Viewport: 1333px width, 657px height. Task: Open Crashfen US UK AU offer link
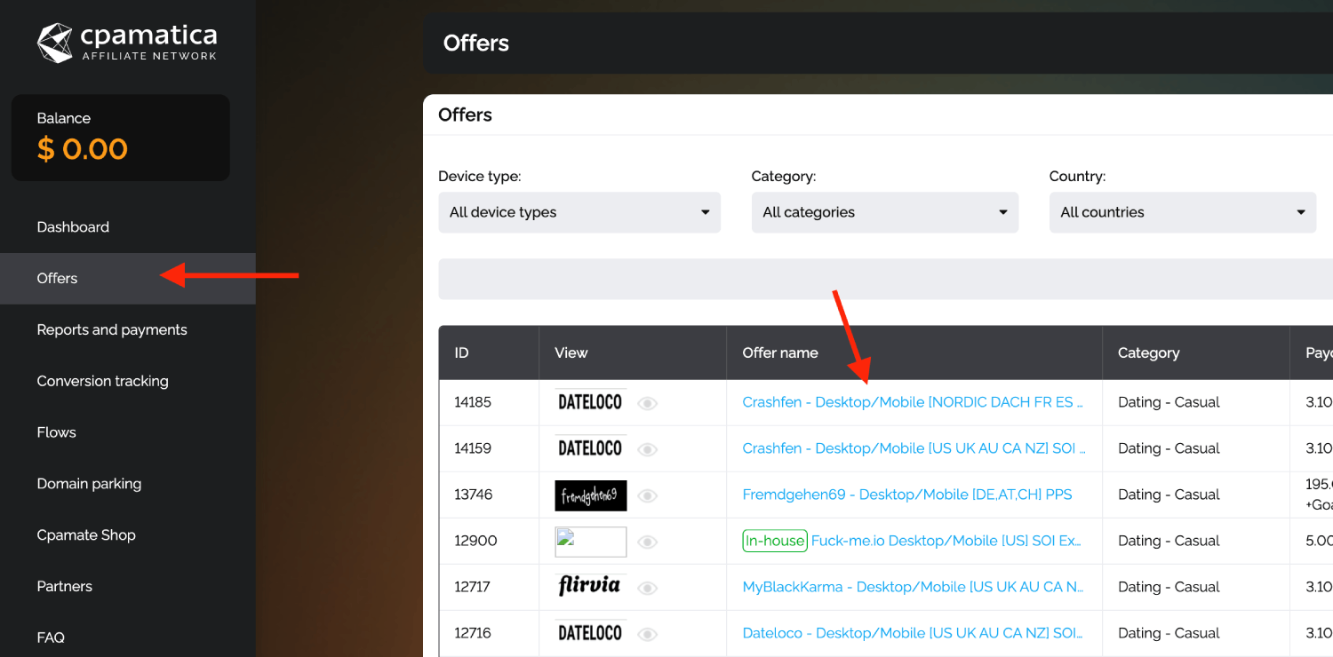(914, 448)
